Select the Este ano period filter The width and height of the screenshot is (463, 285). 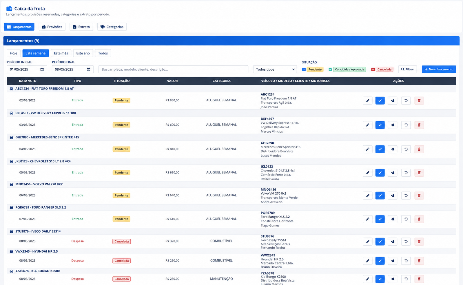(83, 53)
